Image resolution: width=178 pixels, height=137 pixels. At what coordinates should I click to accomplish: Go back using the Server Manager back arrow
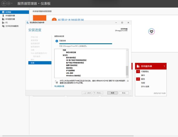pyautogui.click(x=4, y=3)
